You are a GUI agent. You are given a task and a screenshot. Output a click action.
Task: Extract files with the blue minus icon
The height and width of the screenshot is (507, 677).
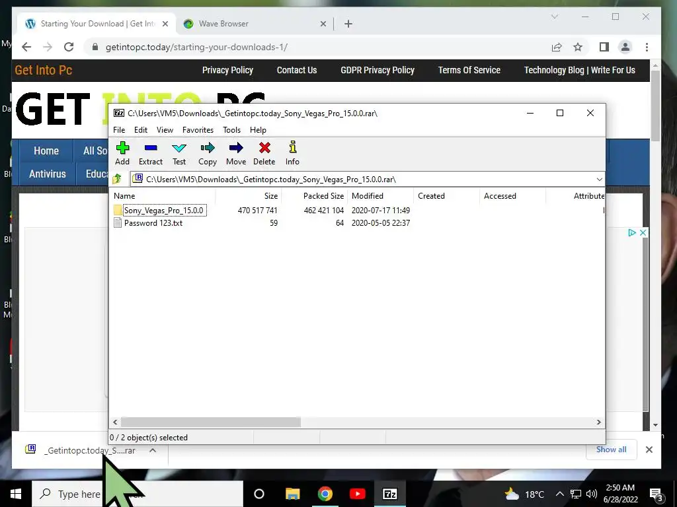(x=151, y=148)
